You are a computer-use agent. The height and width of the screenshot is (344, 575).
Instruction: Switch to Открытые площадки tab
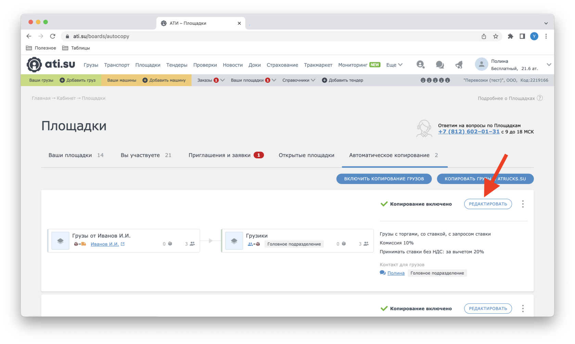306,155
